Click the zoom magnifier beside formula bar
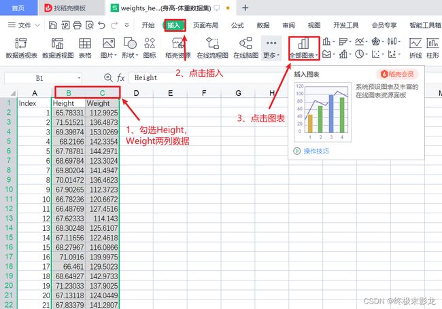The width and height of the screenshot is (442, 309). (x=108, y=77)
